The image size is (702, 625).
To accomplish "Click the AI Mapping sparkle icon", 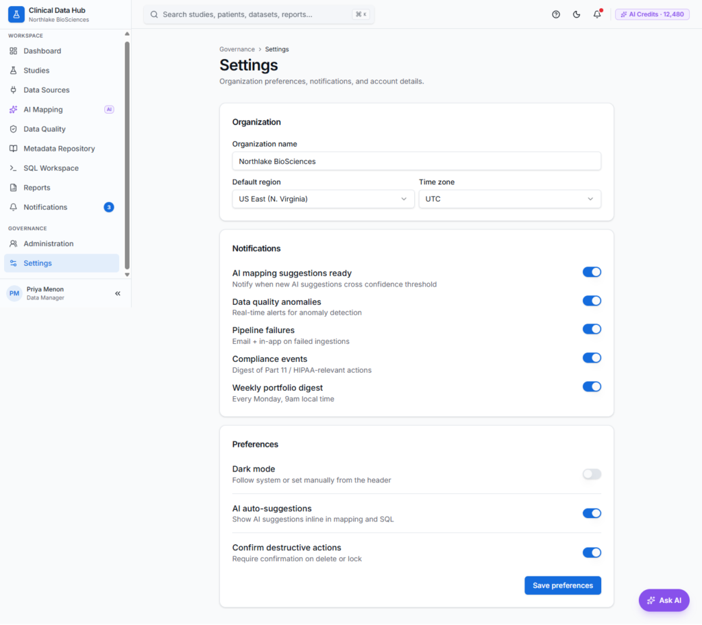I will click(14, 110).
